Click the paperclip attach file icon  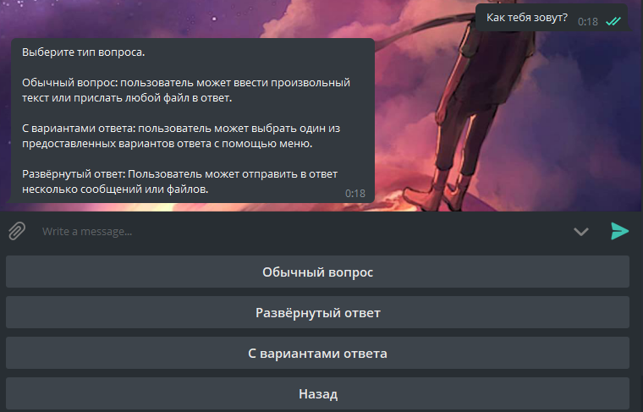[17, 231]
